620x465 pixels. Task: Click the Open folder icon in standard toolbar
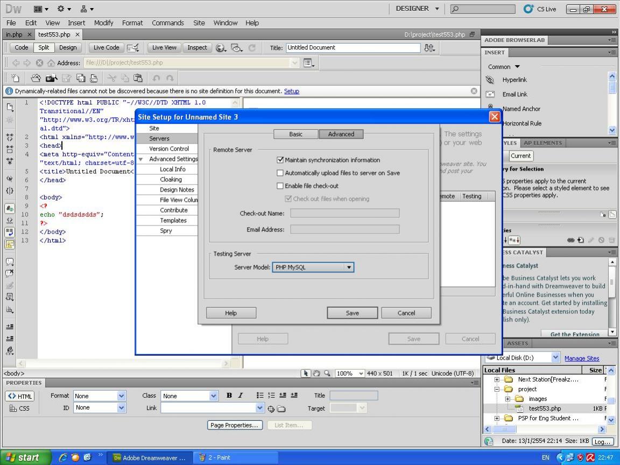point(36,78)
